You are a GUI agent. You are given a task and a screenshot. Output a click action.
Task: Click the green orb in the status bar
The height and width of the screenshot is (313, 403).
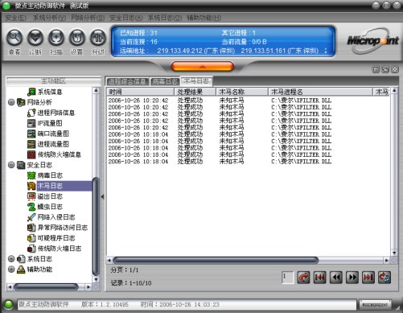point(8,305)
